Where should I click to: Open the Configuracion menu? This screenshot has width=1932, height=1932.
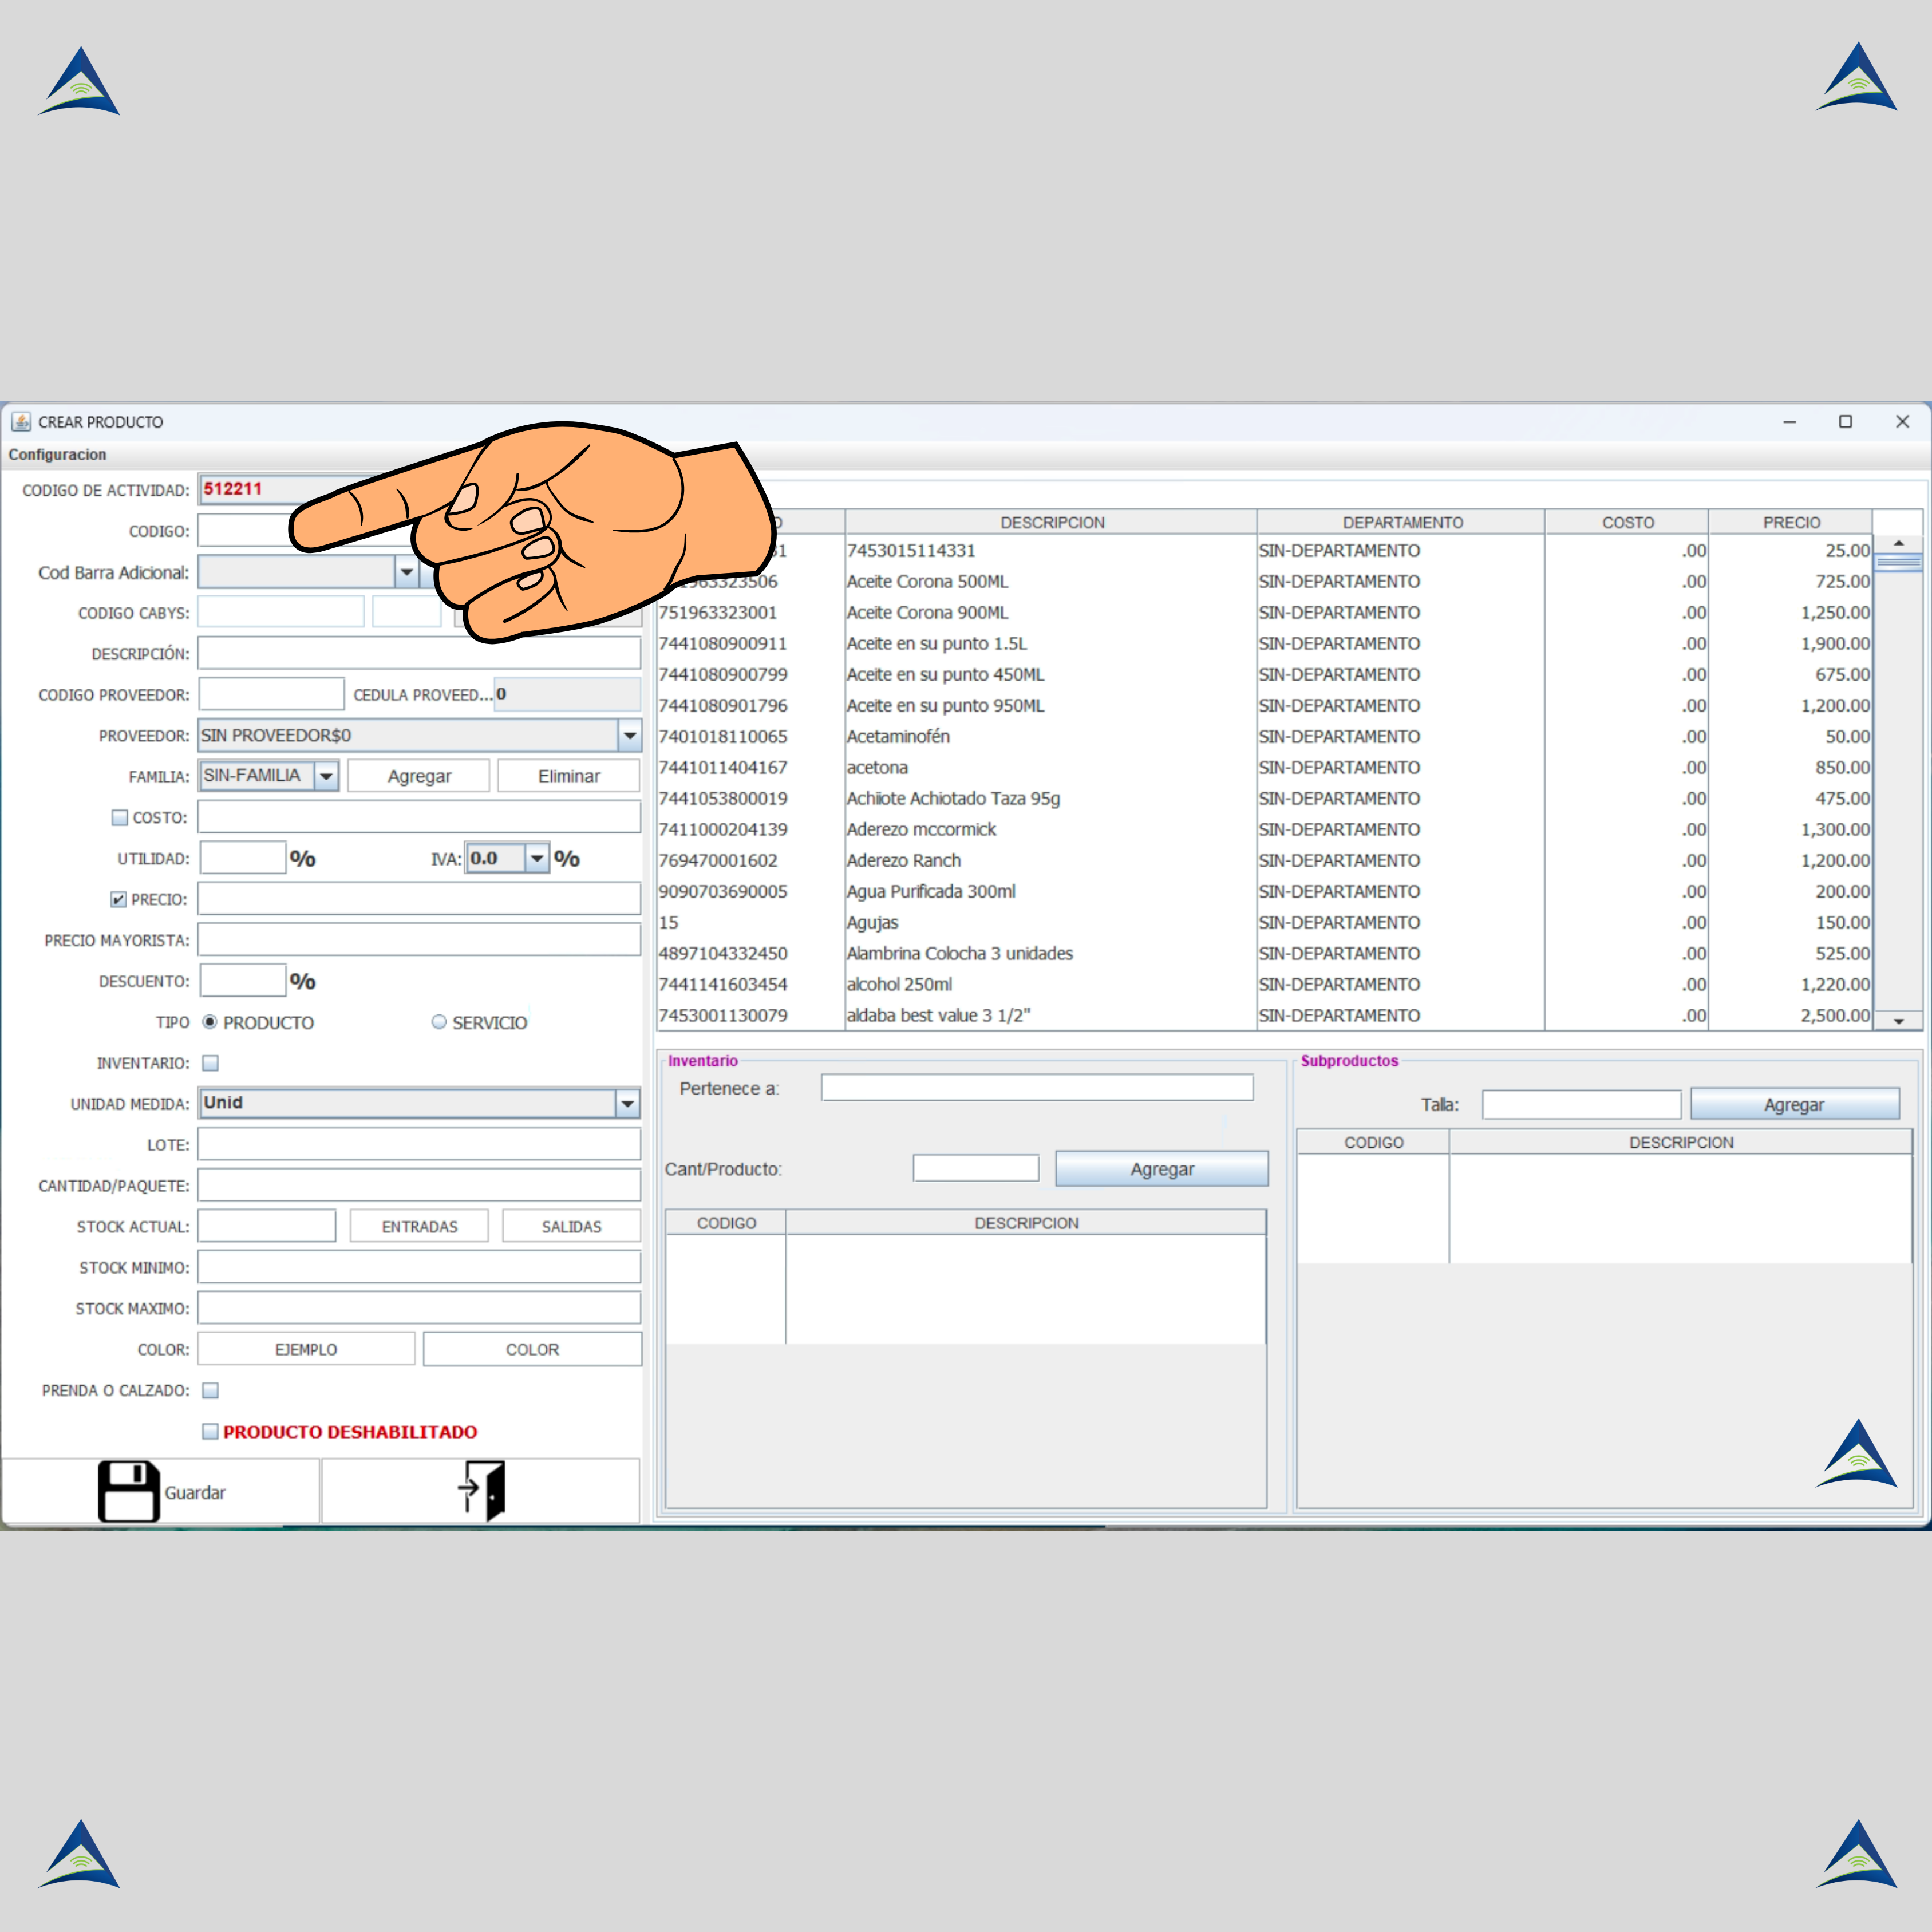click(x=57, y=454)
